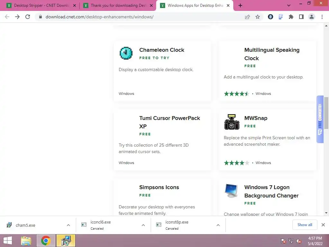Open Action Center flag tray icon
Screen dimensions: 329x247
pyautogui.click(x=283, y=241)
